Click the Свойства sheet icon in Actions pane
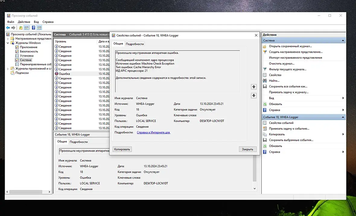The image size is (356, 216). point(265,75)
